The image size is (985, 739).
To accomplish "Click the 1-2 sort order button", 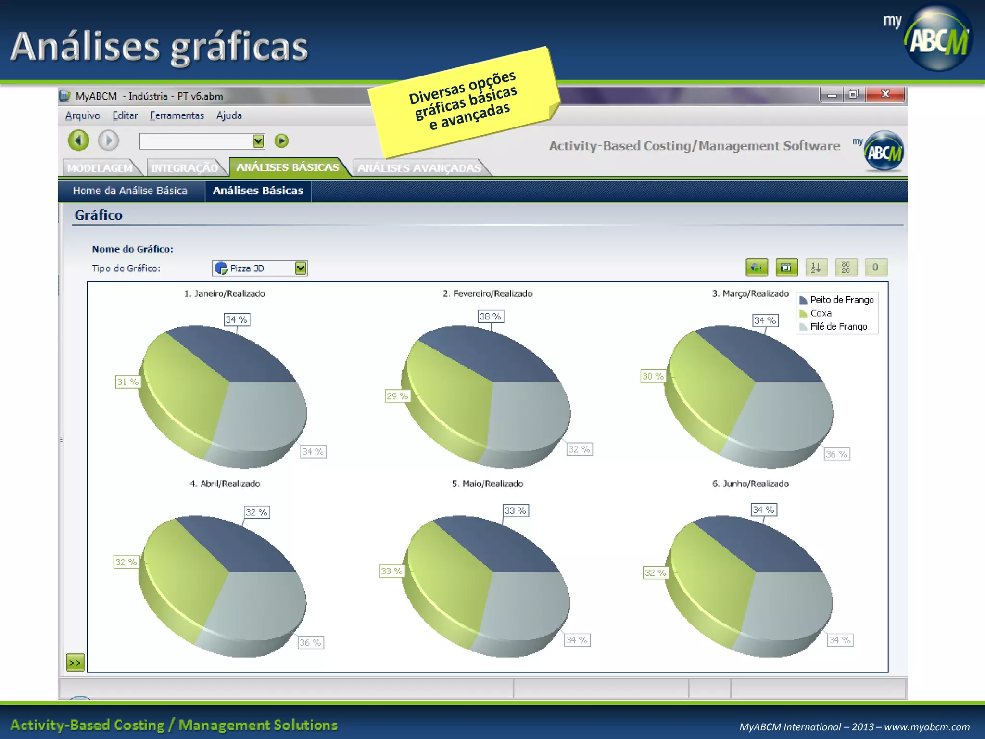I will (816, 268).
